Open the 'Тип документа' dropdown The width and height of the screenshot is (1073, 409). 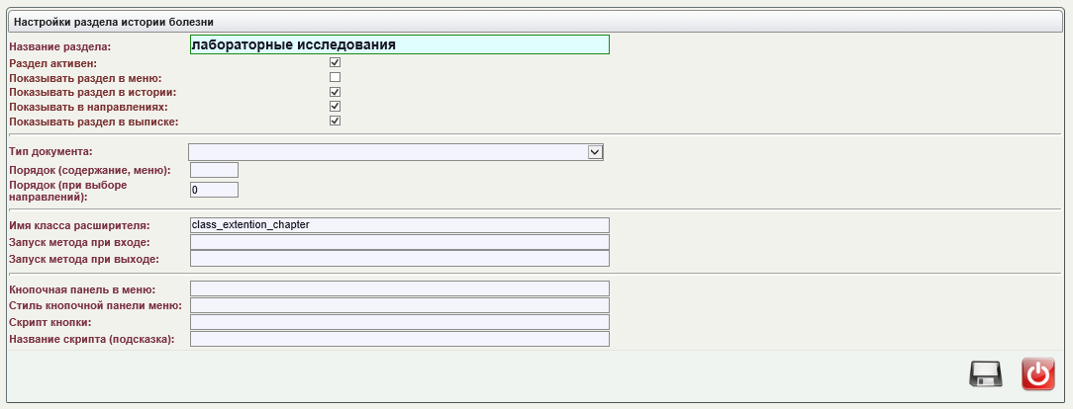pyautogui.click(x=396, y=151)
